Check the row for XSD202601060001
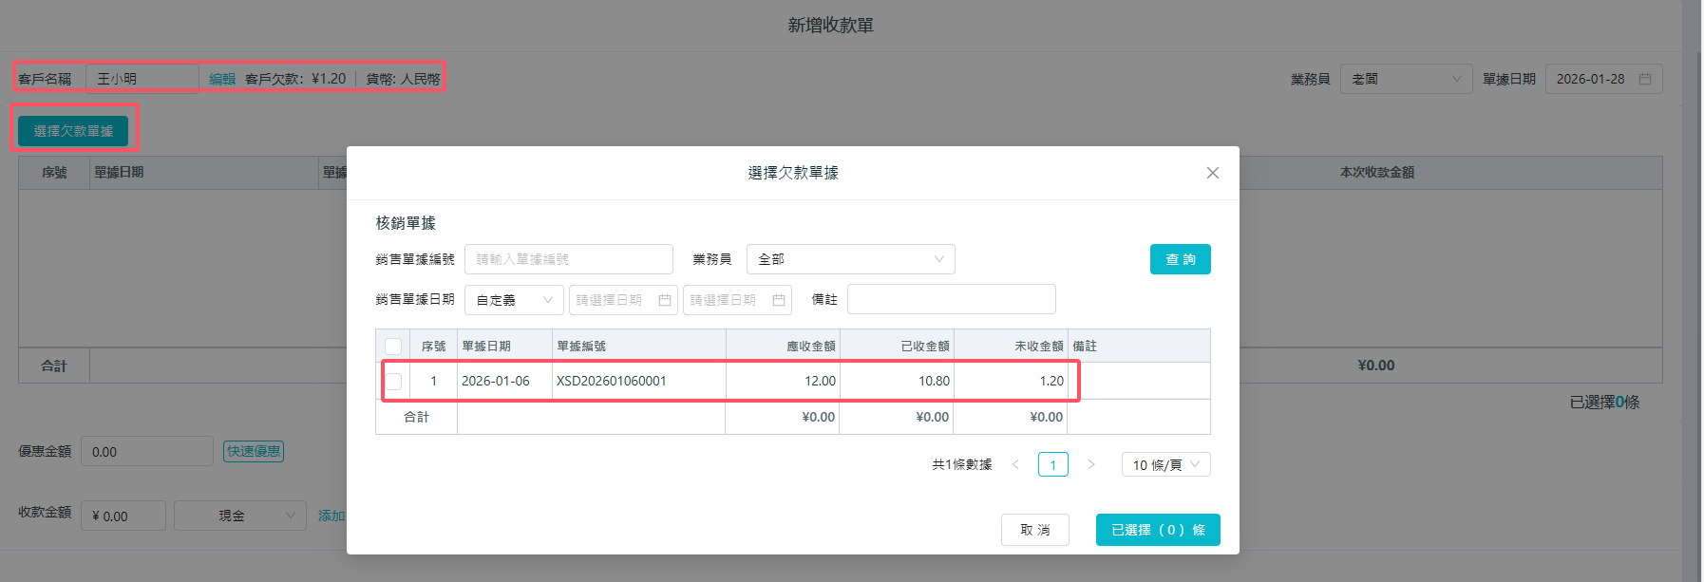Screen dimensions: 1704x582 pyautogui.click(x=393, y=381)
